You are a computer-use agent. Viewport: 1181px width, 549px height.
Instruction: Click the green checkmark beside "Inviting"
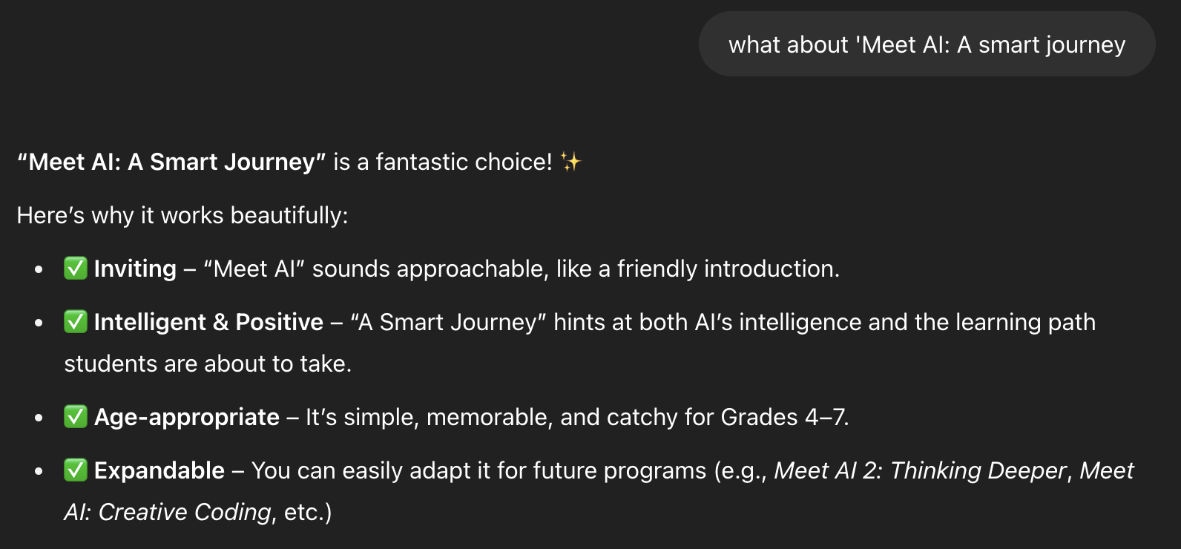point(76,268)
